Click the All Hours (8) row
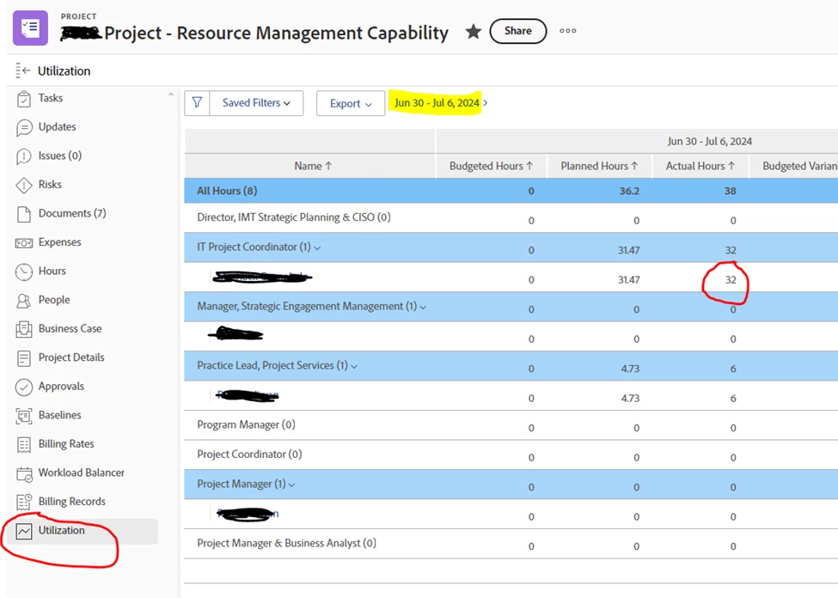Image resolution: width=838 pixels, height=598 pixels. tap(511, 191)
